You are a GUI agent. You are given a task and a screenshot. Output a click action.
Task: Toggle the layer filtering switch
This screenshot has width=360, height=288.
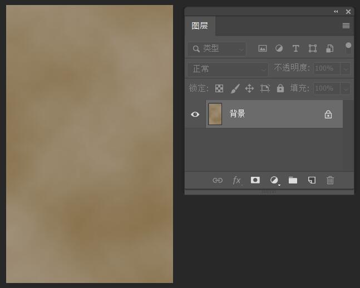pyautogui.click(x=348, y=48)
